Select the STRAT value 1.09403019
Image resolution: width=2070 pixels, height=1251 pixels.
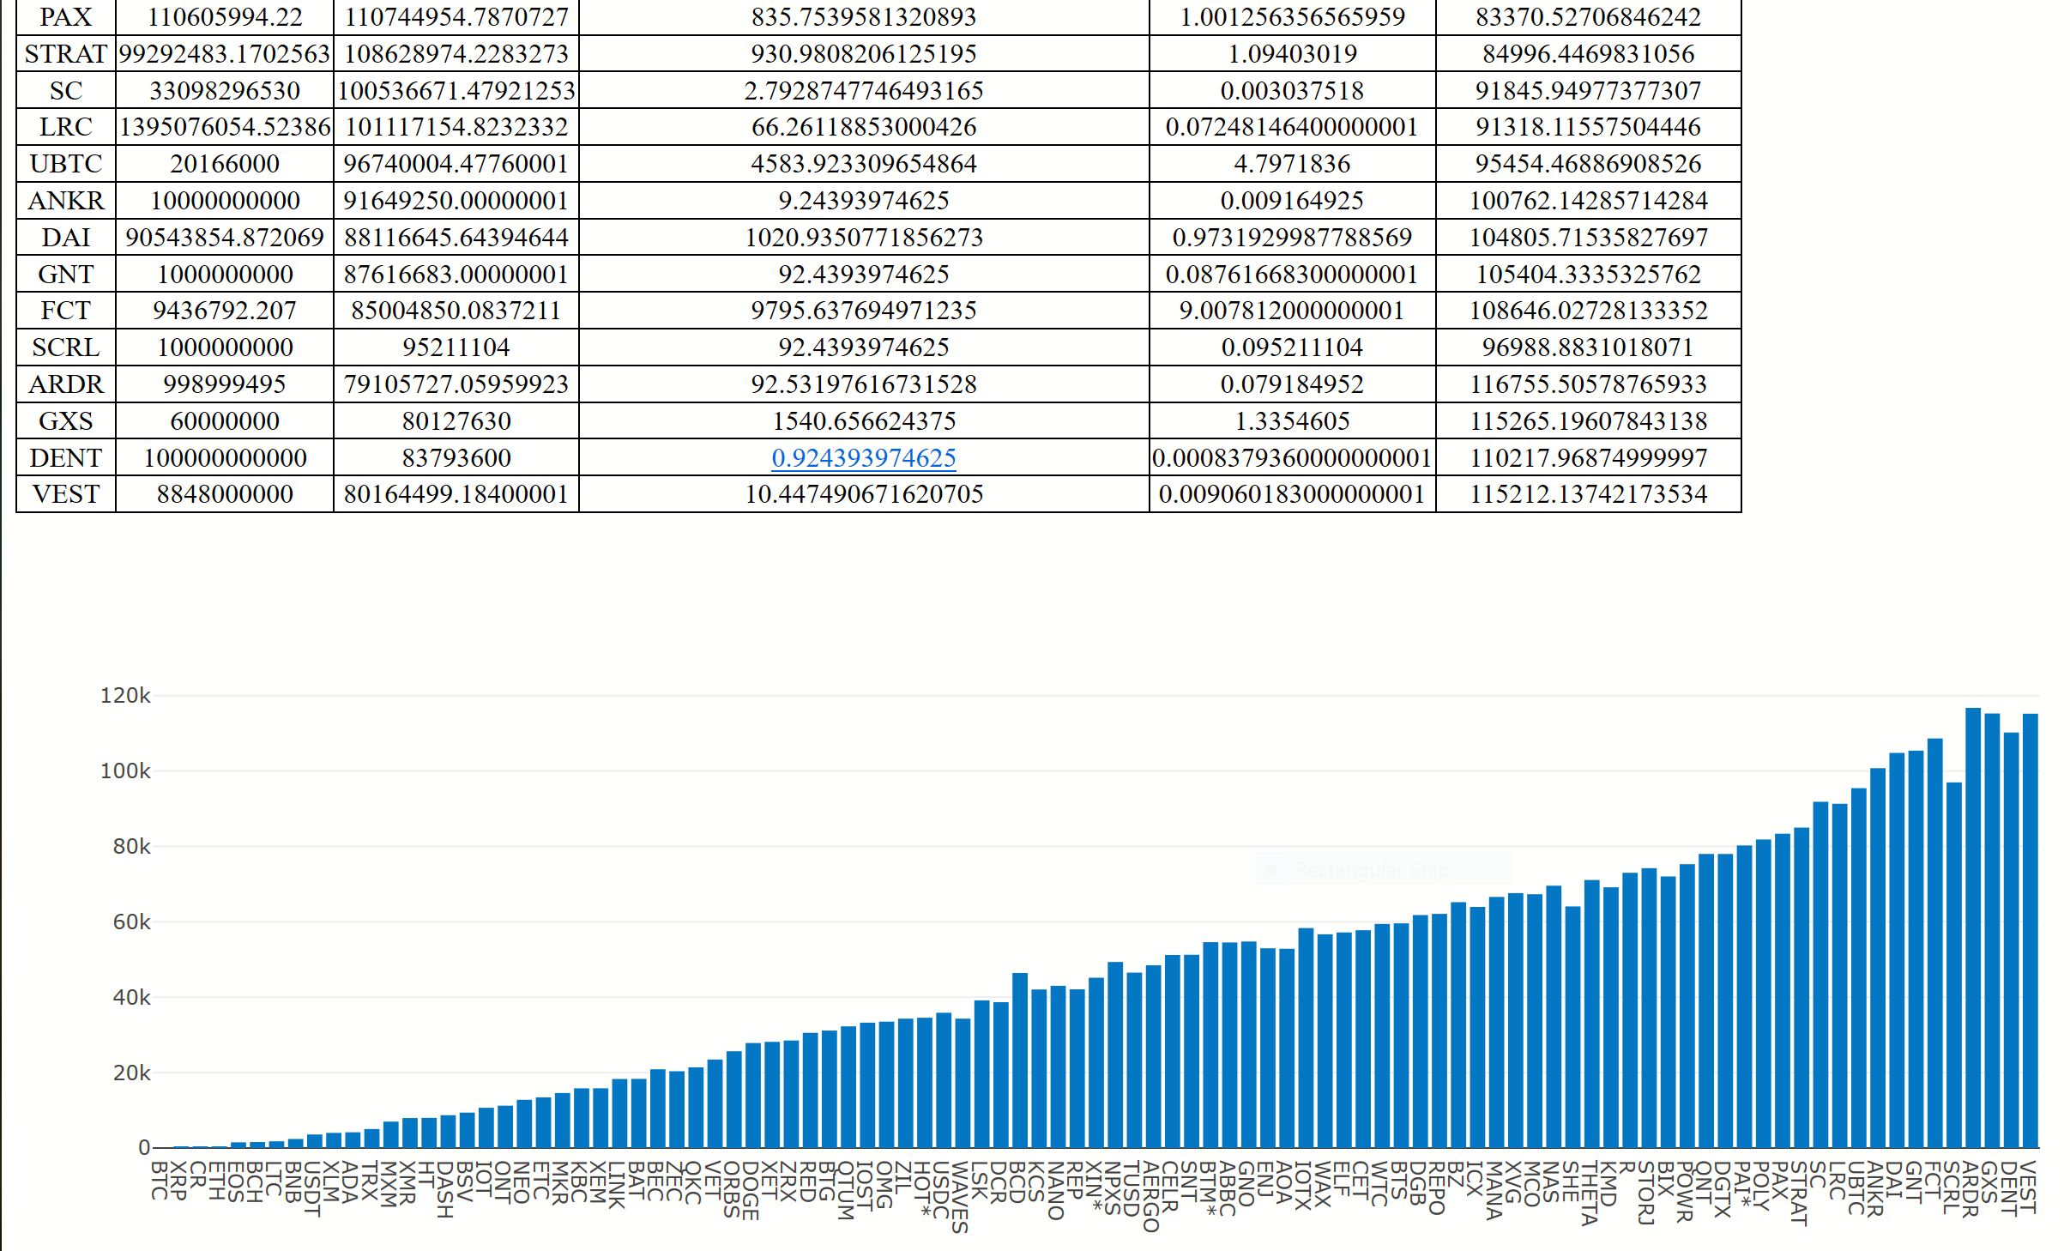coord(1293,54)
